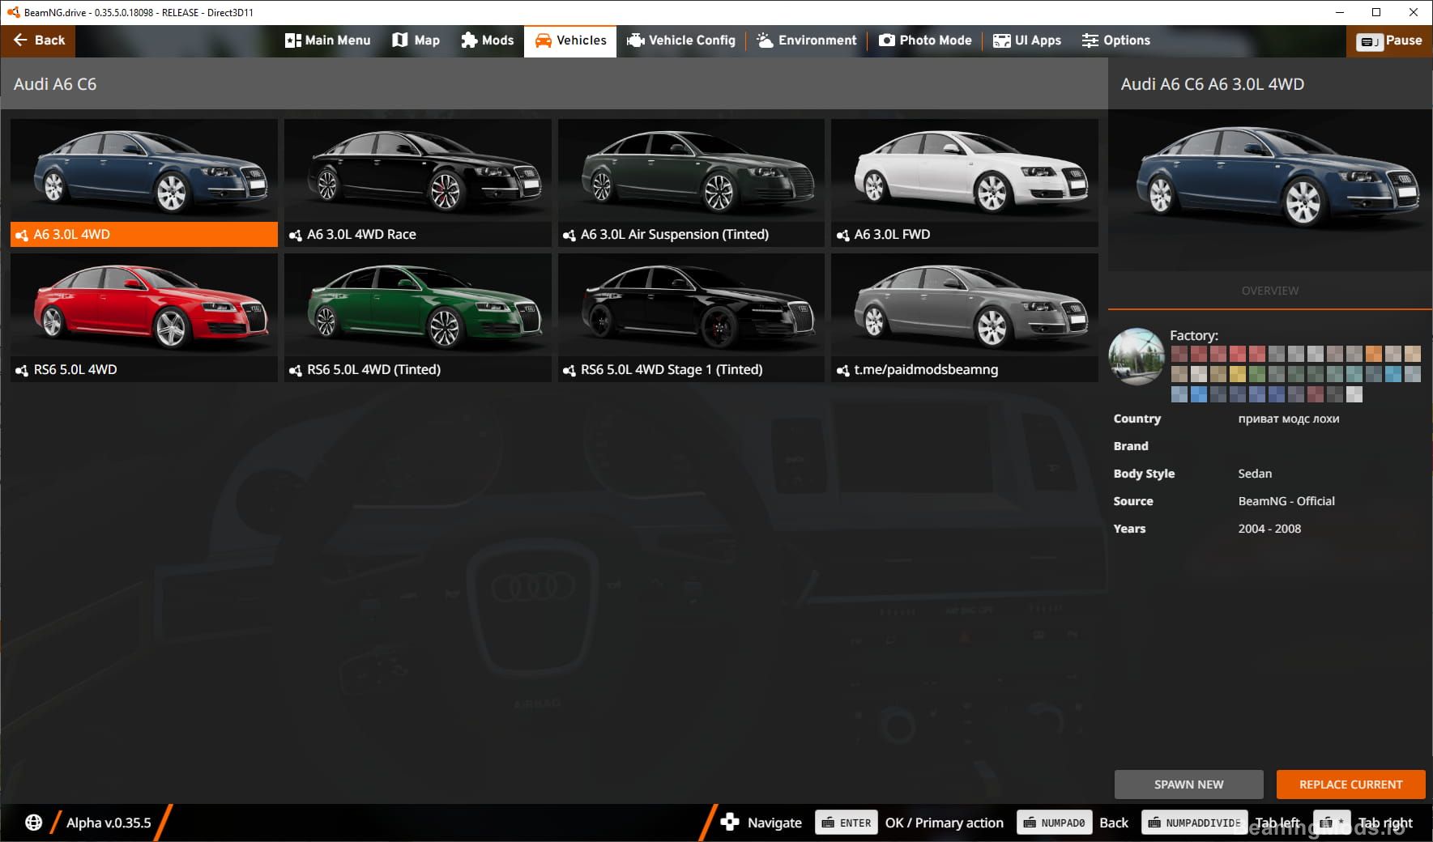Open the Environment weather tab
The width and height of the screenshot is (1433, 842).
807,40
